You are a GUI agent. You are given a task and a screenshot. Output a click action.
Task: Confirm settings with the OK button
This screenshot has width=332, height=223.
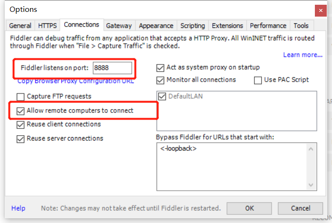pyautogui.click(x=249, y=208)
